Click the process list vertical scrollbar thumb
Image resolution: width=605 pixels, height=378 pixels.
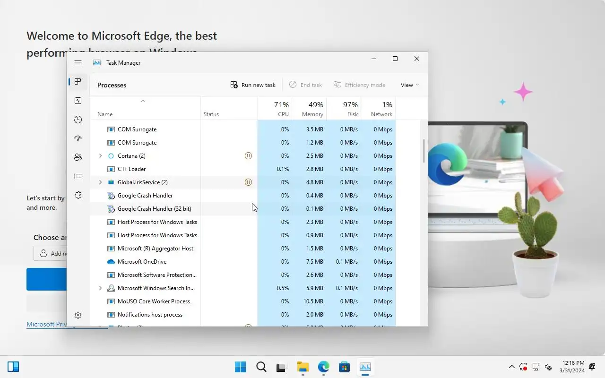coord(424,151)
